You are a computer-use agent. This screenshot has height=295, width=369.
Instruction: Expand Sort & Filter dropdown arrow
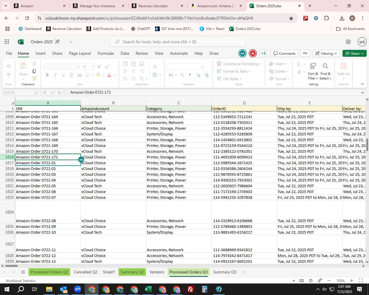click(x=317, y=78)
